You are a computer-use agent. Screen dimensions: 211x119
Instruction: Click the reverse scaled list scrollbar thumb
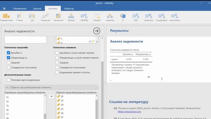97,109
